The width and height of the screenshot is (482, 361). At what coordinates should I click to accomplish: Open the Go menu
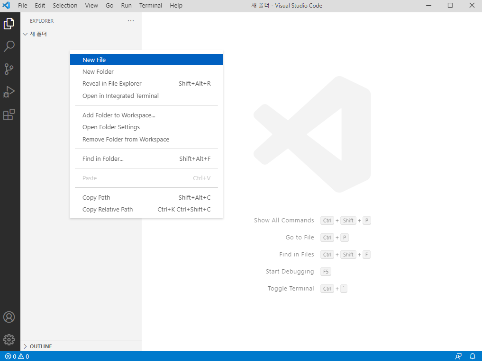pos(109,6)
